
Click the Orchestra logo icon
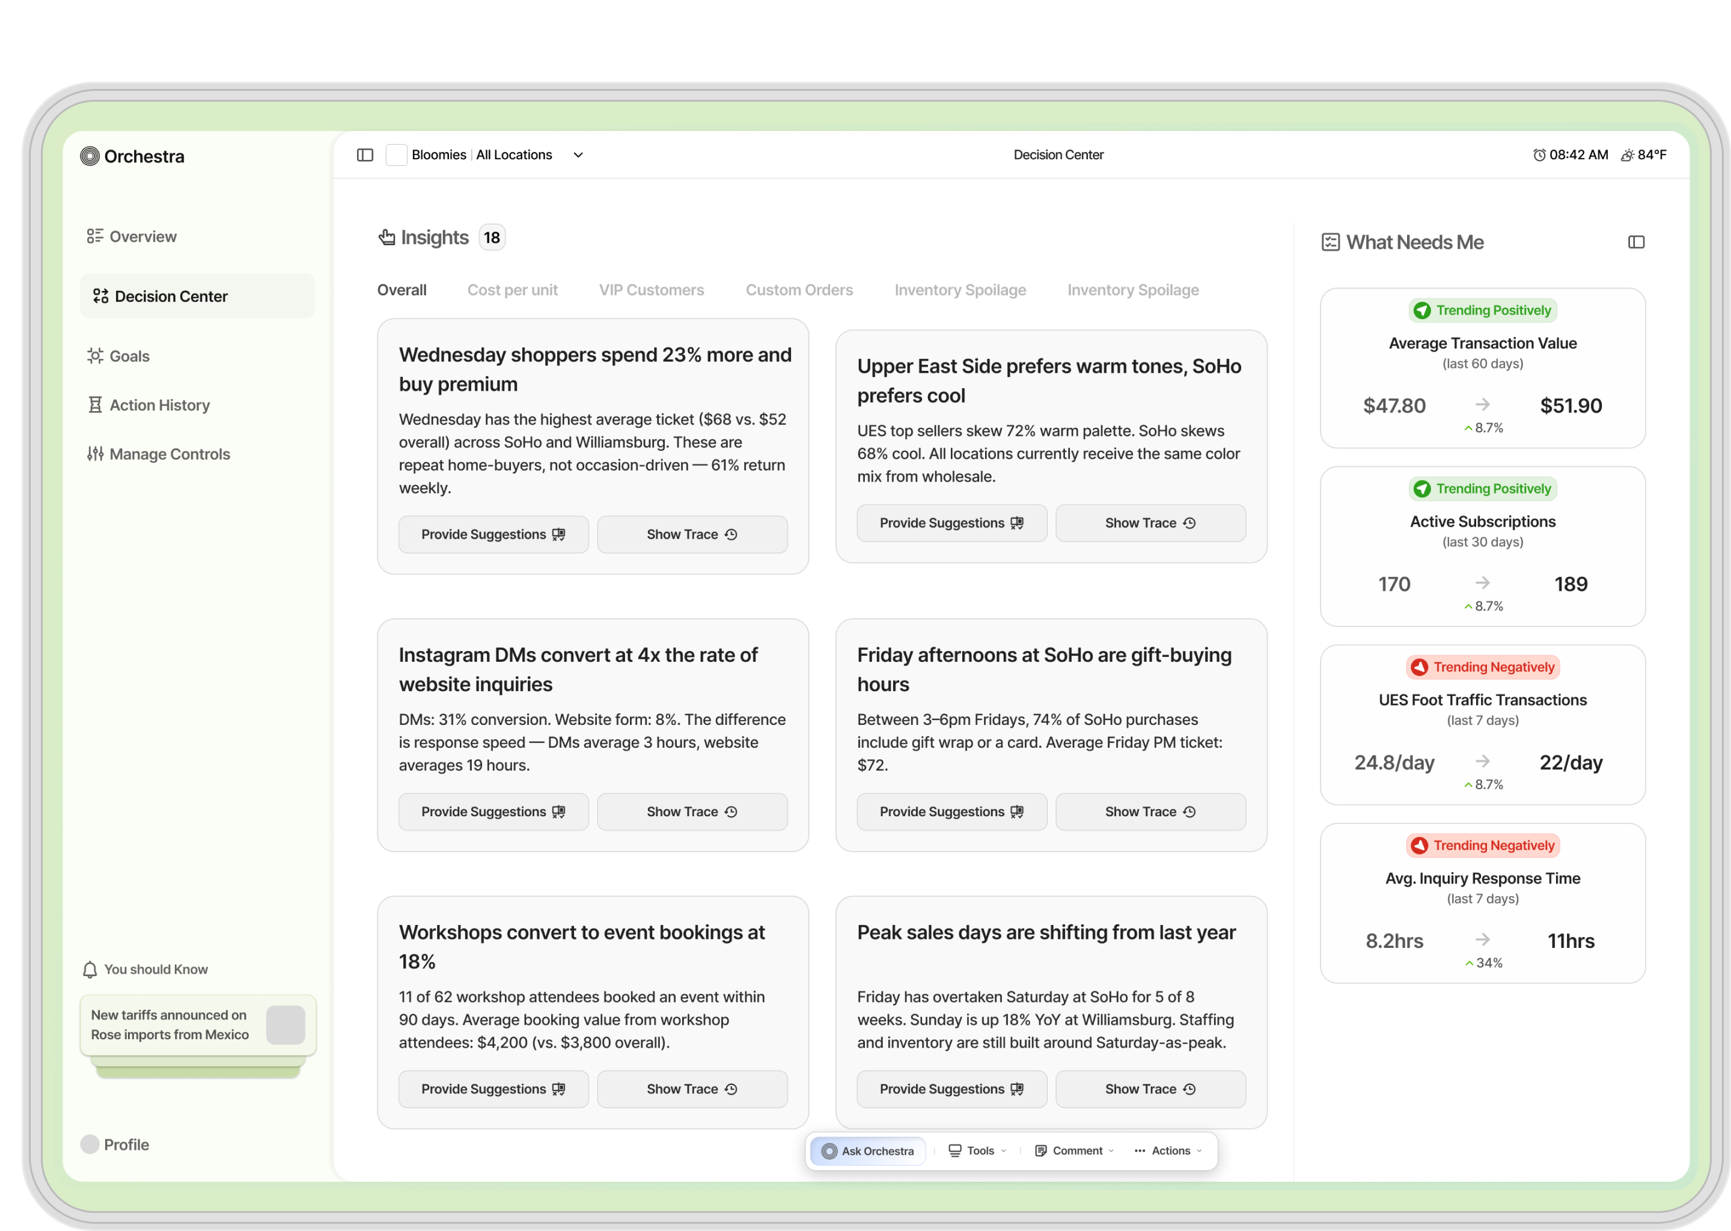click(x=90, y=156)
